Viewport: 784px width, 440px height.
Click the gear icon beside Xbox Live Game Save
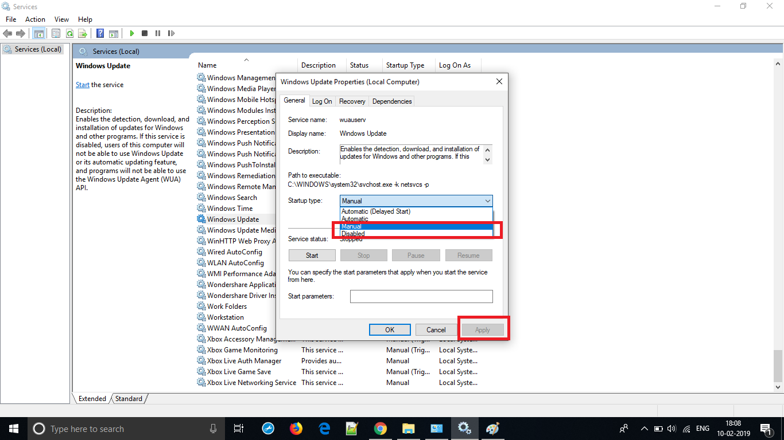[x=201, y=372]
